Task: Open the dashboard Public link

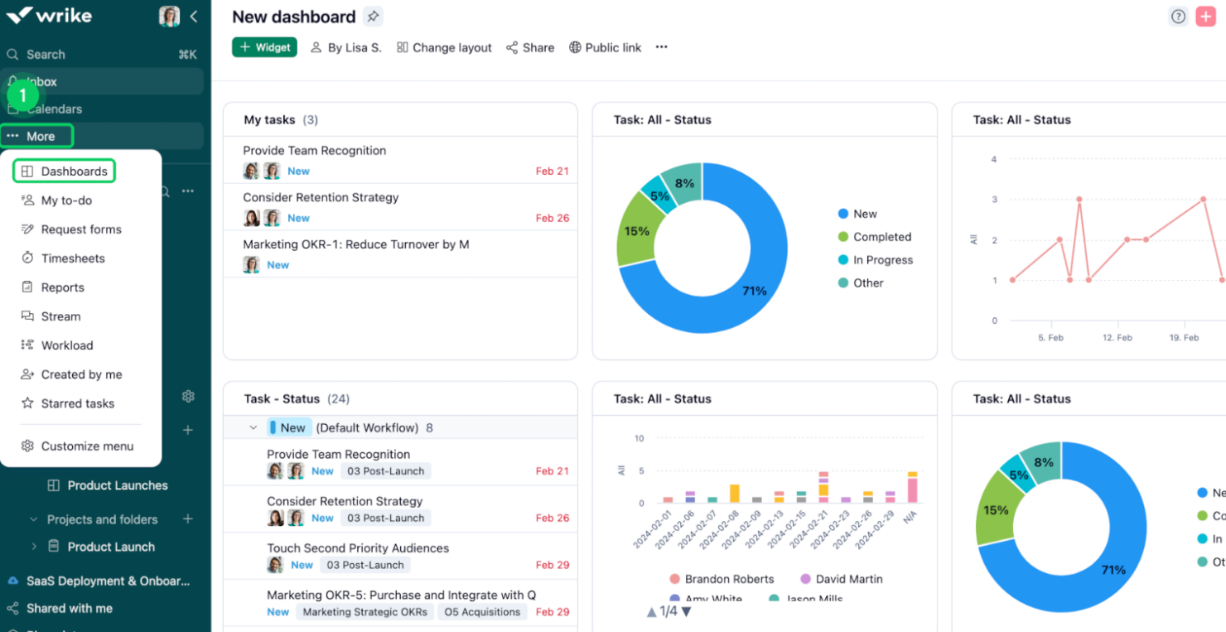Action: pos(606,47)
